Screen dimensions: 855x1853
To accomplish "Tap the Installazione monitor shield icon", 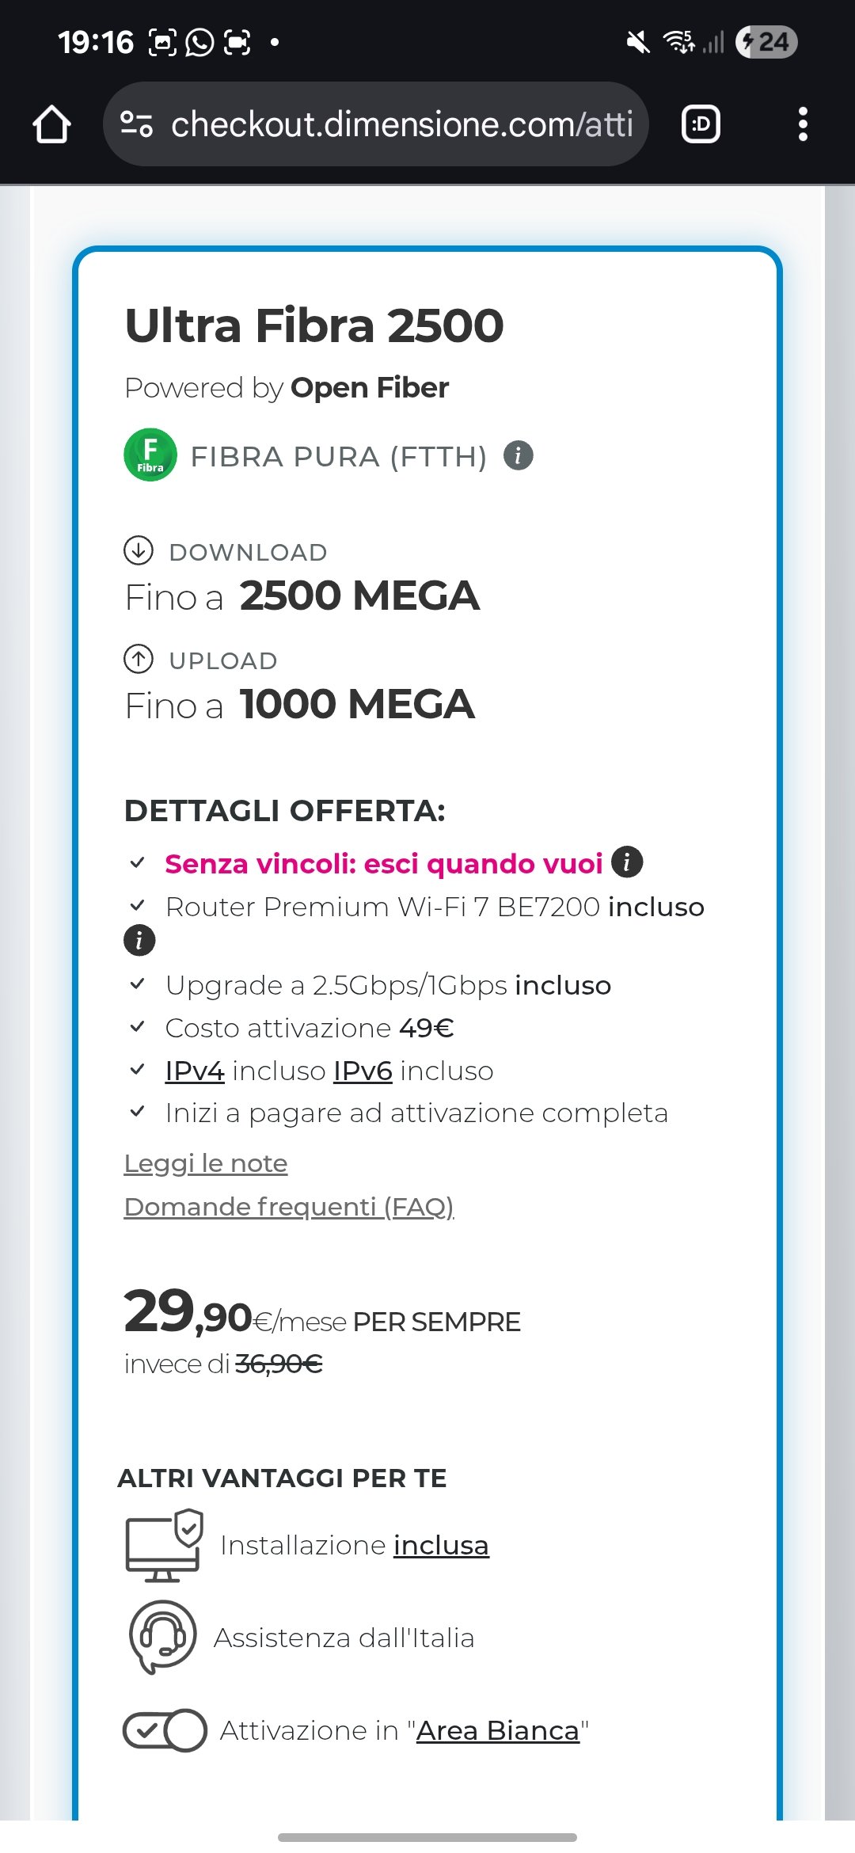I will tap(164, 1545).
